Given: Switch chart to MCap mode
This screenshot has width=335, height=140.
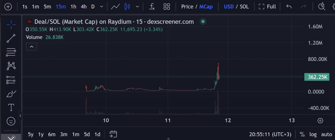Looking at the screenshot, I should click(206, 7).
